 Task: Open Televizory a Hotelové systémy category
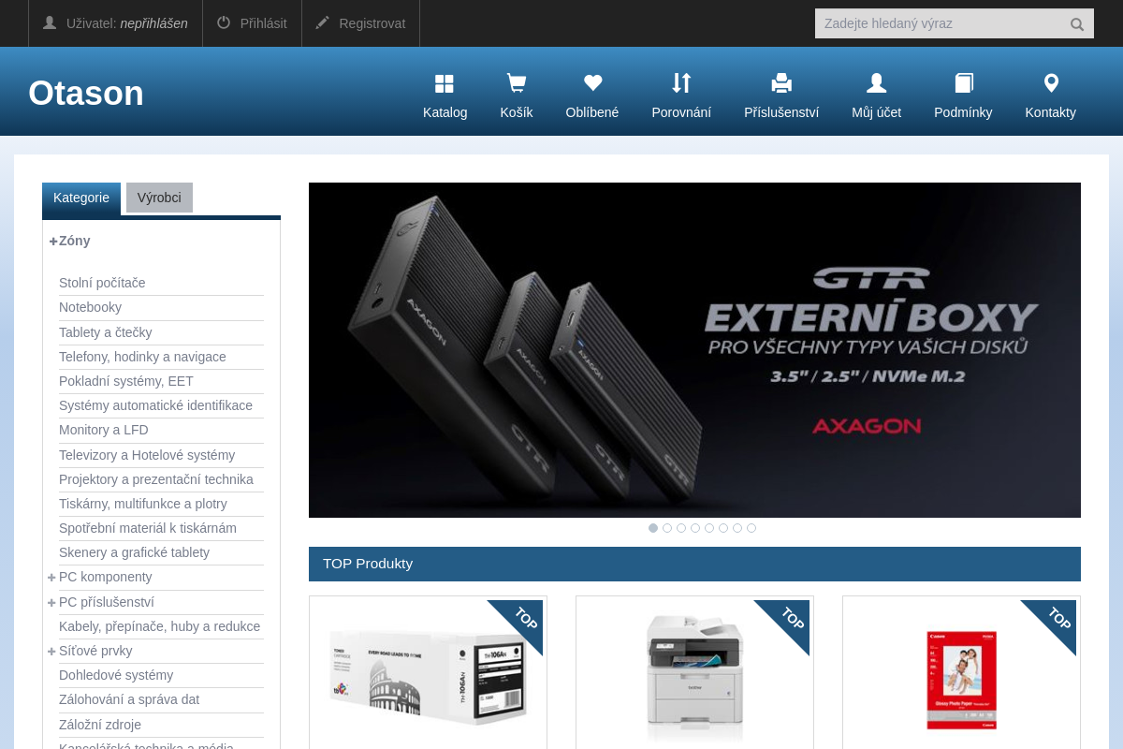point(147,455)
